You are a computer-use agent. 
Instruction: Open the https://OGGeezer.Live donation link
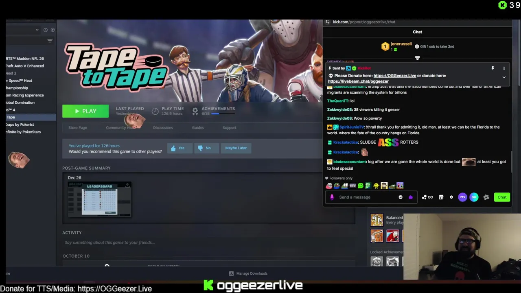click(395, 76)
